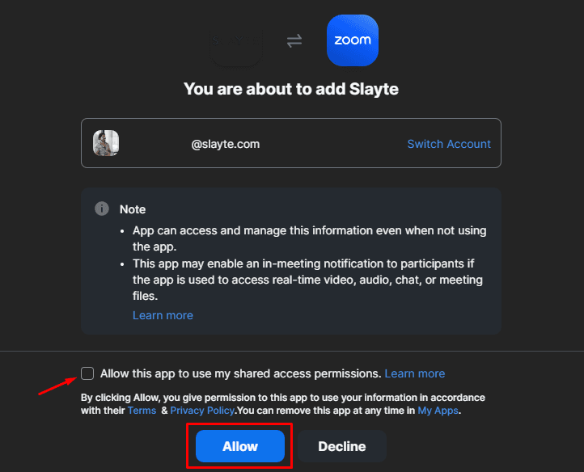The height and width of the screenshot is (472, 584).
Task: Open the Terms link
Action: (x=142, y=411)
